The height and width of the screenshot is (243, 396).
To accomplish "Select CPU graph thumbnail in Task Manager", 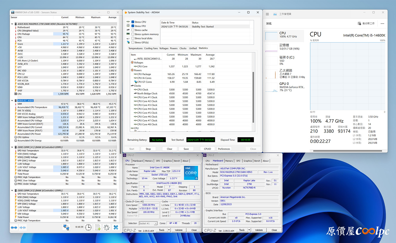I will tap(271, 36).
